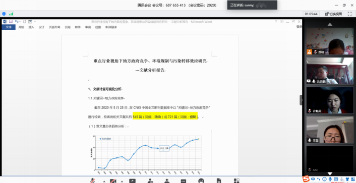
Task: Open the blue shield security icon
Action: tap(4, 14)
